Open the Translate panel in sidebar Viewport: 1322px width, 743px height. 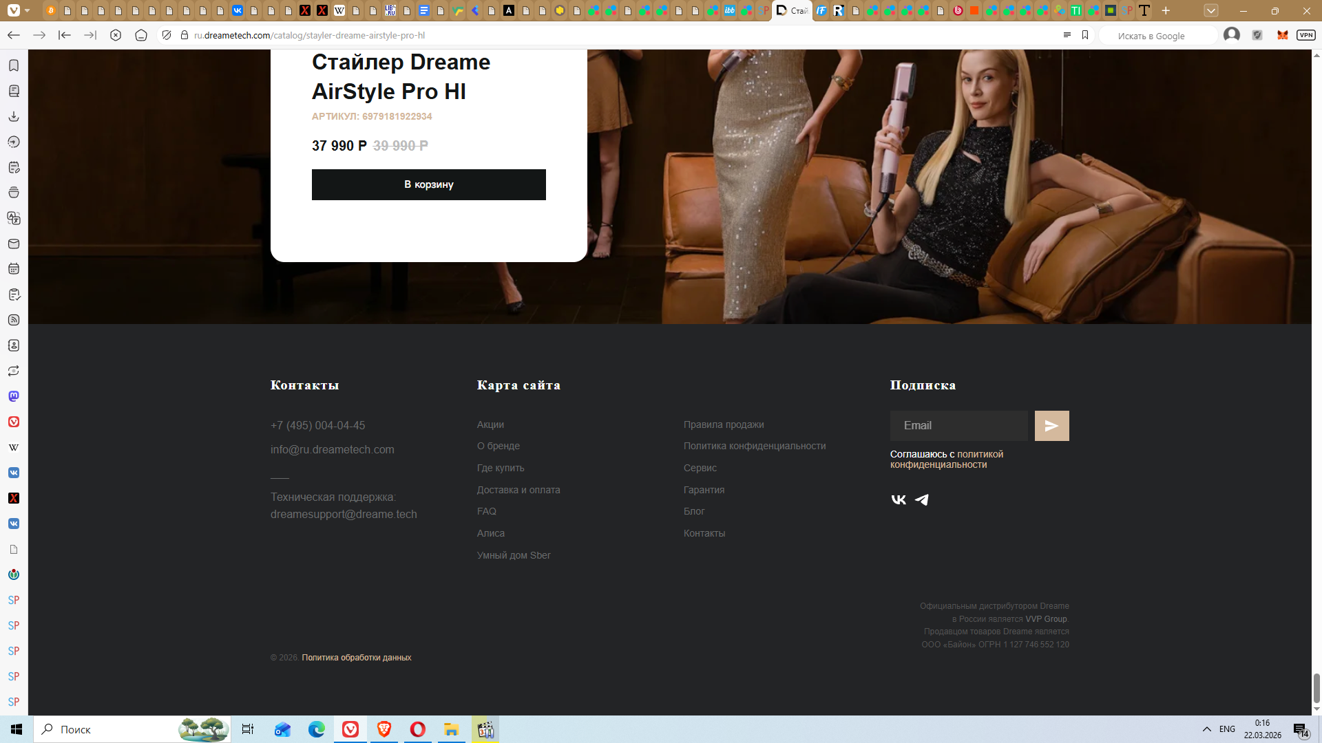tap(14, 218)
